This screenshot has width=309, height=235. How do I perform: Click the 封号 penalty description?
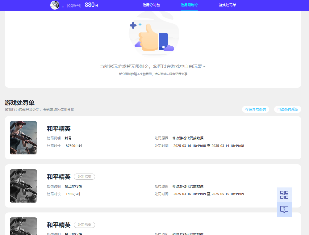pos(68,138)
